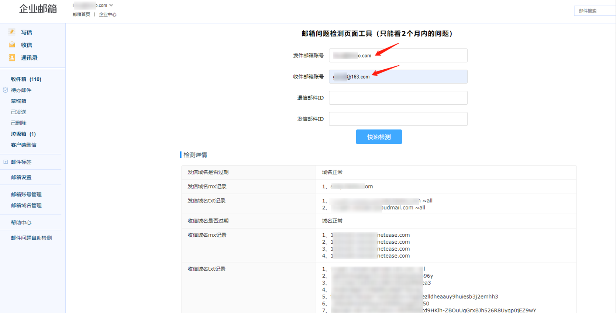Click the 邮件搜索 search box
This screenshot has height=313, width=616.
point(595,11)
